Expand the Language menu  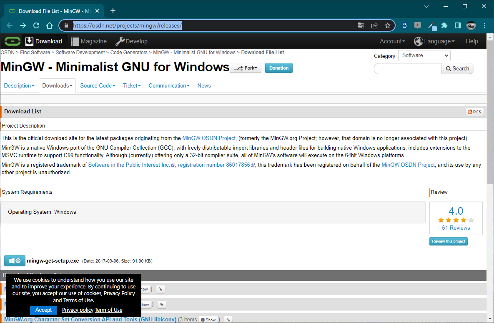click(434, 41)
